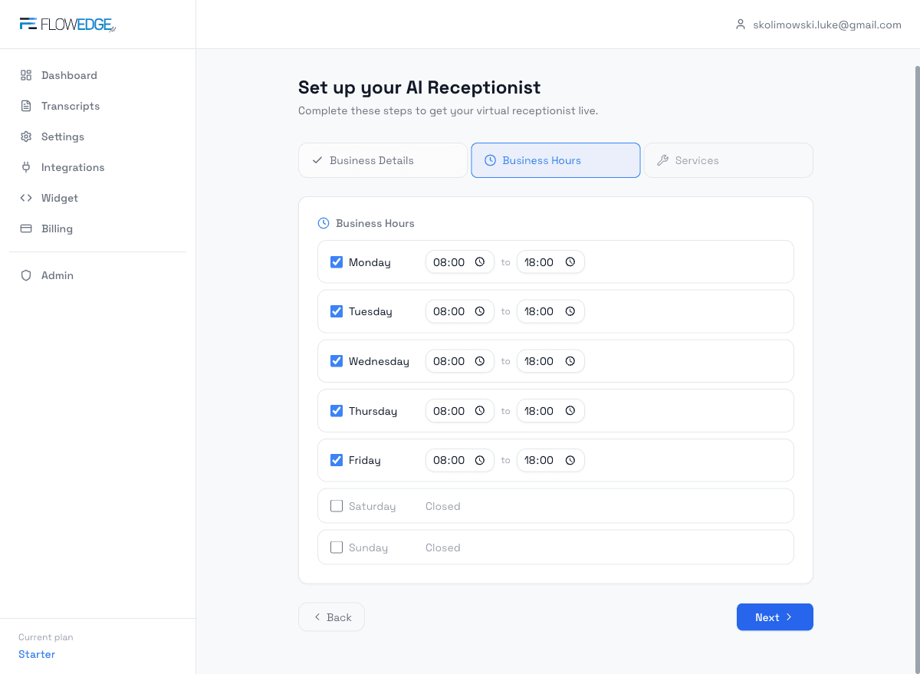The width and height of the screenshot is (920, 674).
Task: Open the Starter plan link
Action: pos(36,654)
